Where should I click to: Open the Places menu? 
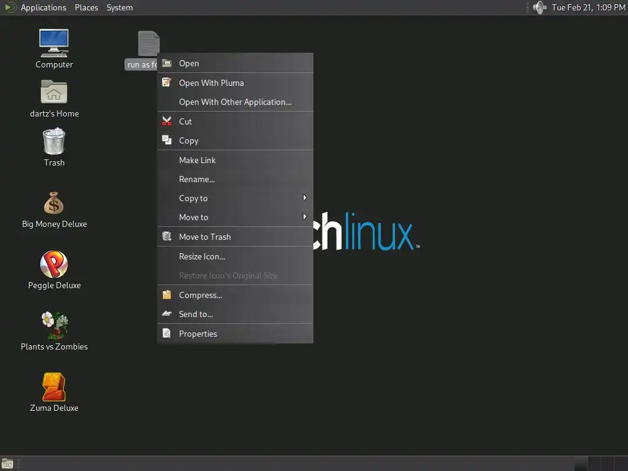pyautogui.click(x=86, y=7)
